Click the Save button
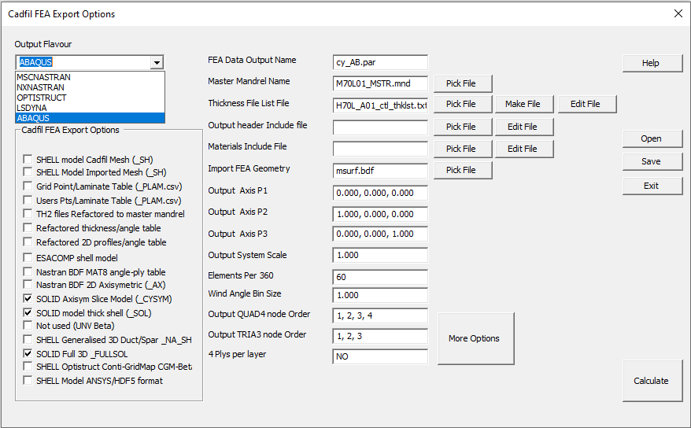 coord(652,161)
